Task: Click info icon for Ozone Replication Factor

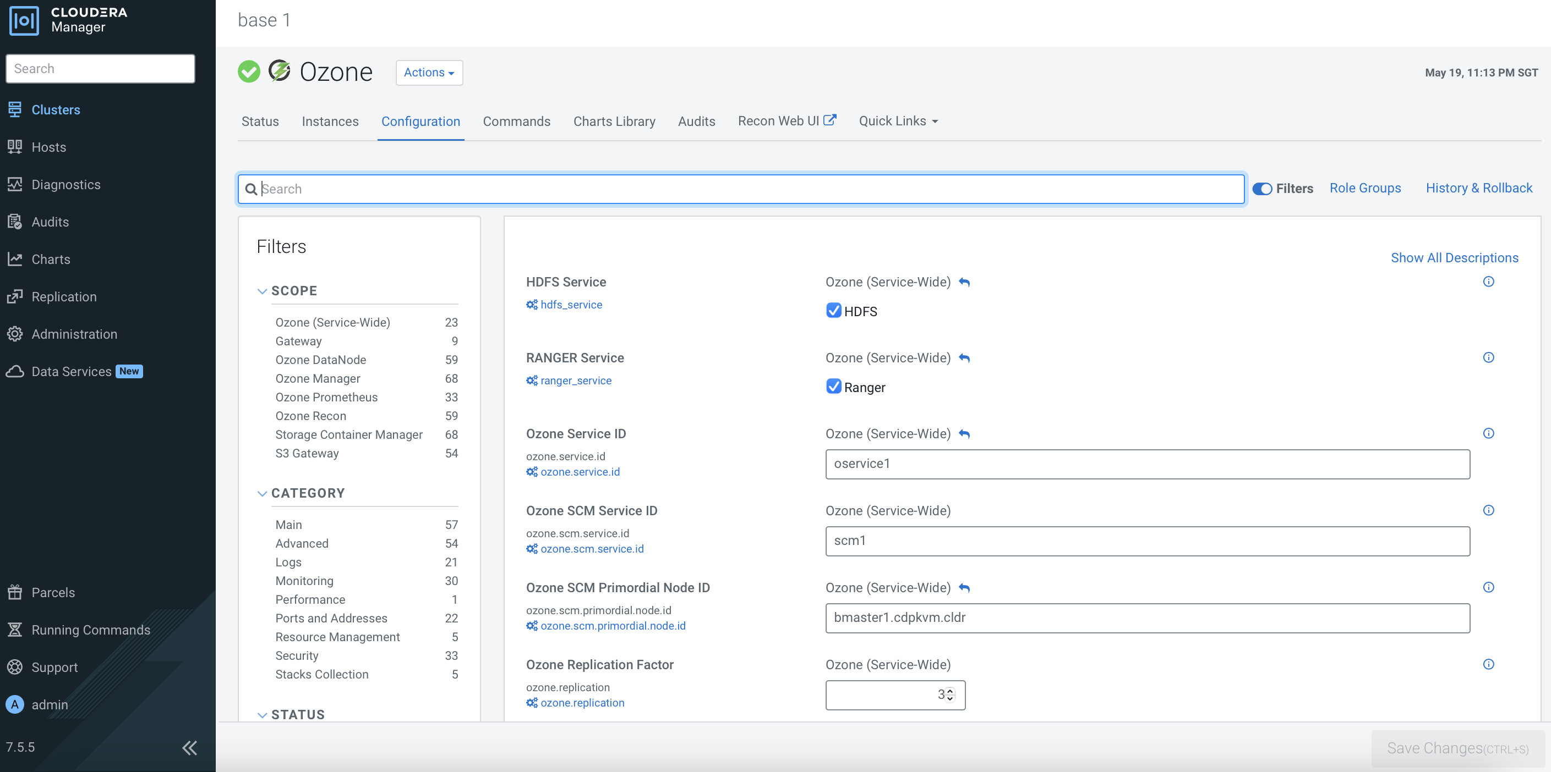Action: click(1488, 664)
